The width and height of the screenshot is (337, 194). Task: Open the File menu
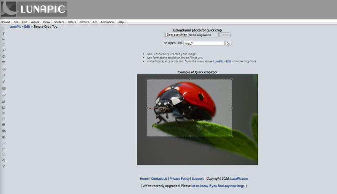coord(16,22)
